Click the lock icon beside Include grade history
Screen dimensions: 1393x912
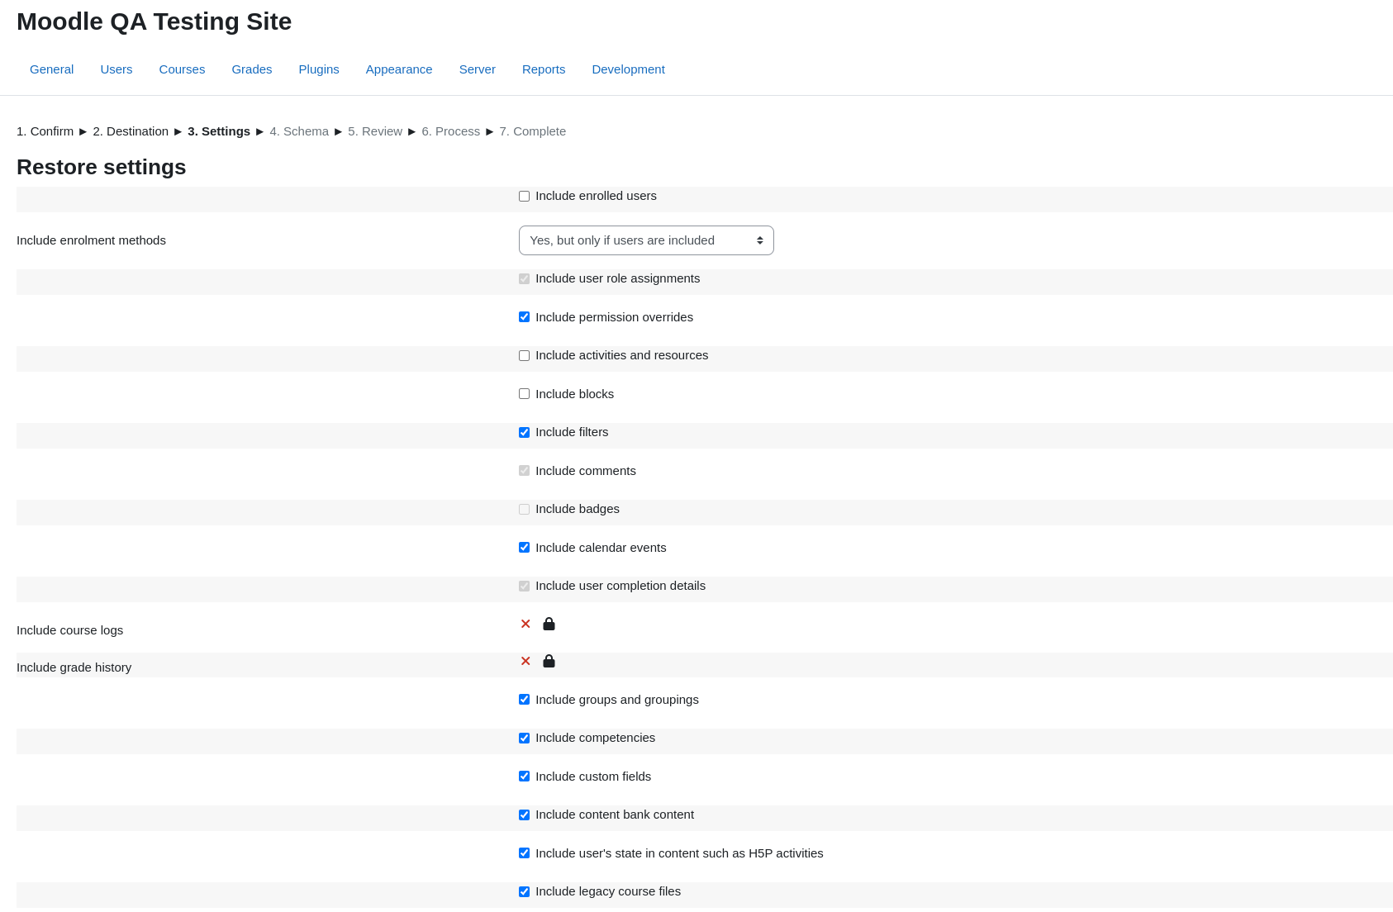[549, 661]
